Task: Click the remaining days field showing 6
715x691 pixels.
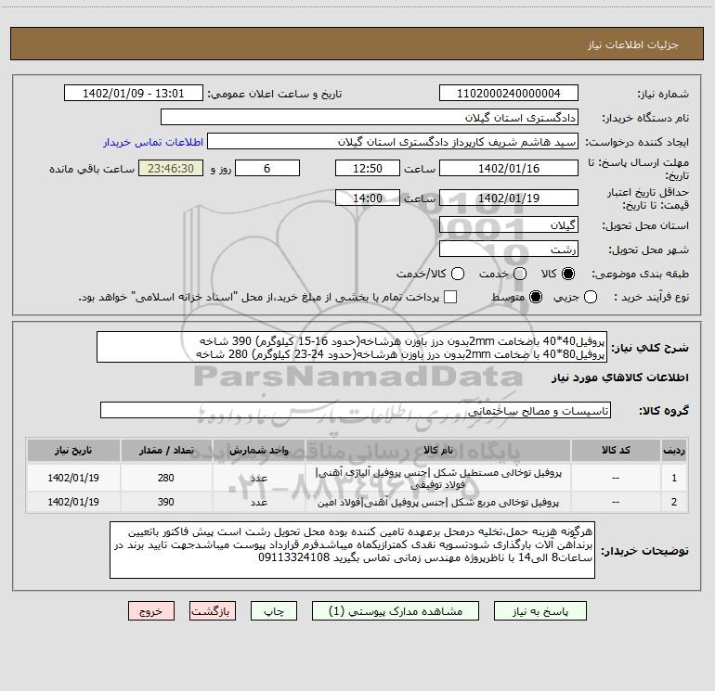Action: pos(267,169)
